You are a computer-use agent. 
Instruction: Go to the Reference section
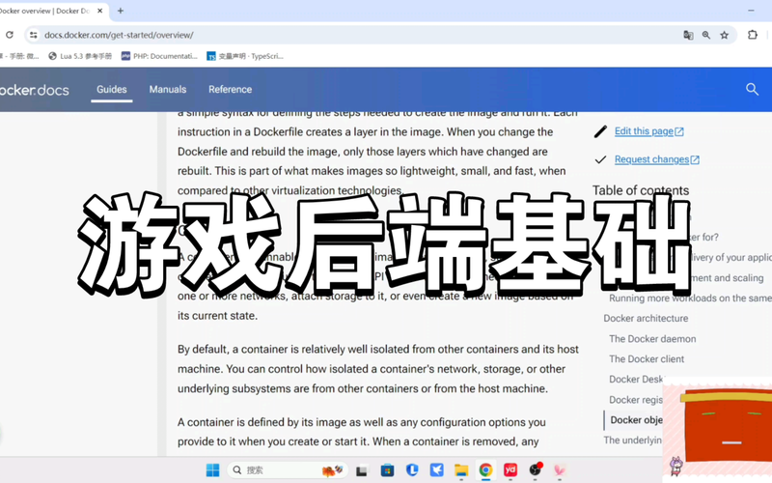pyautogui.click(x=230, y=89)
